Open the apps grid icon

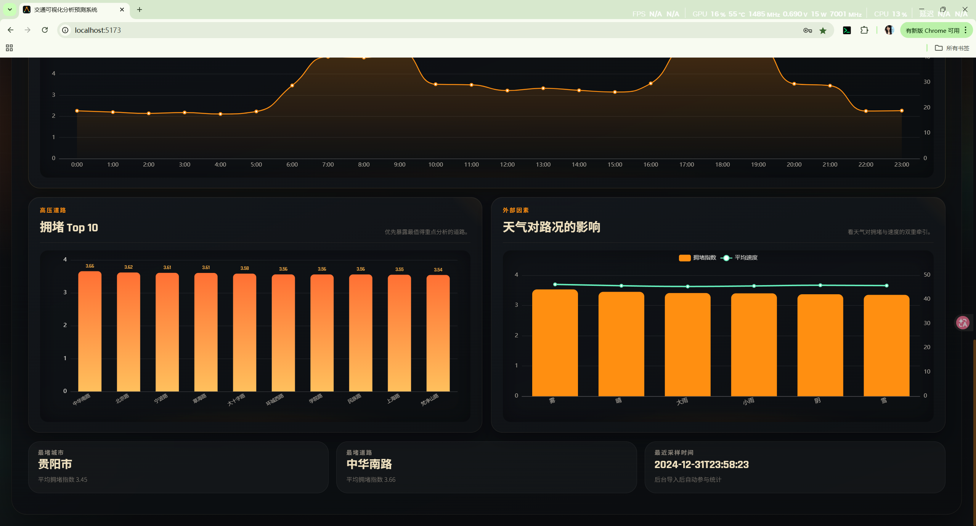click(10, 48)
